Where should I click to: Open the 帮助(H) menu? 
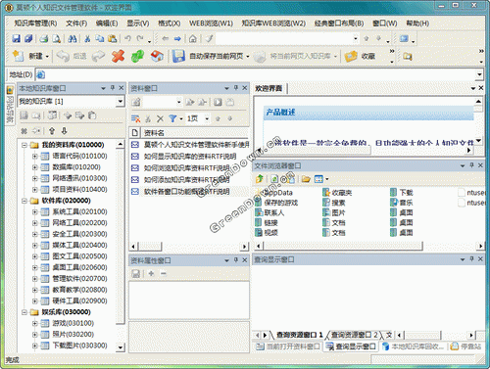coord(417,23)
